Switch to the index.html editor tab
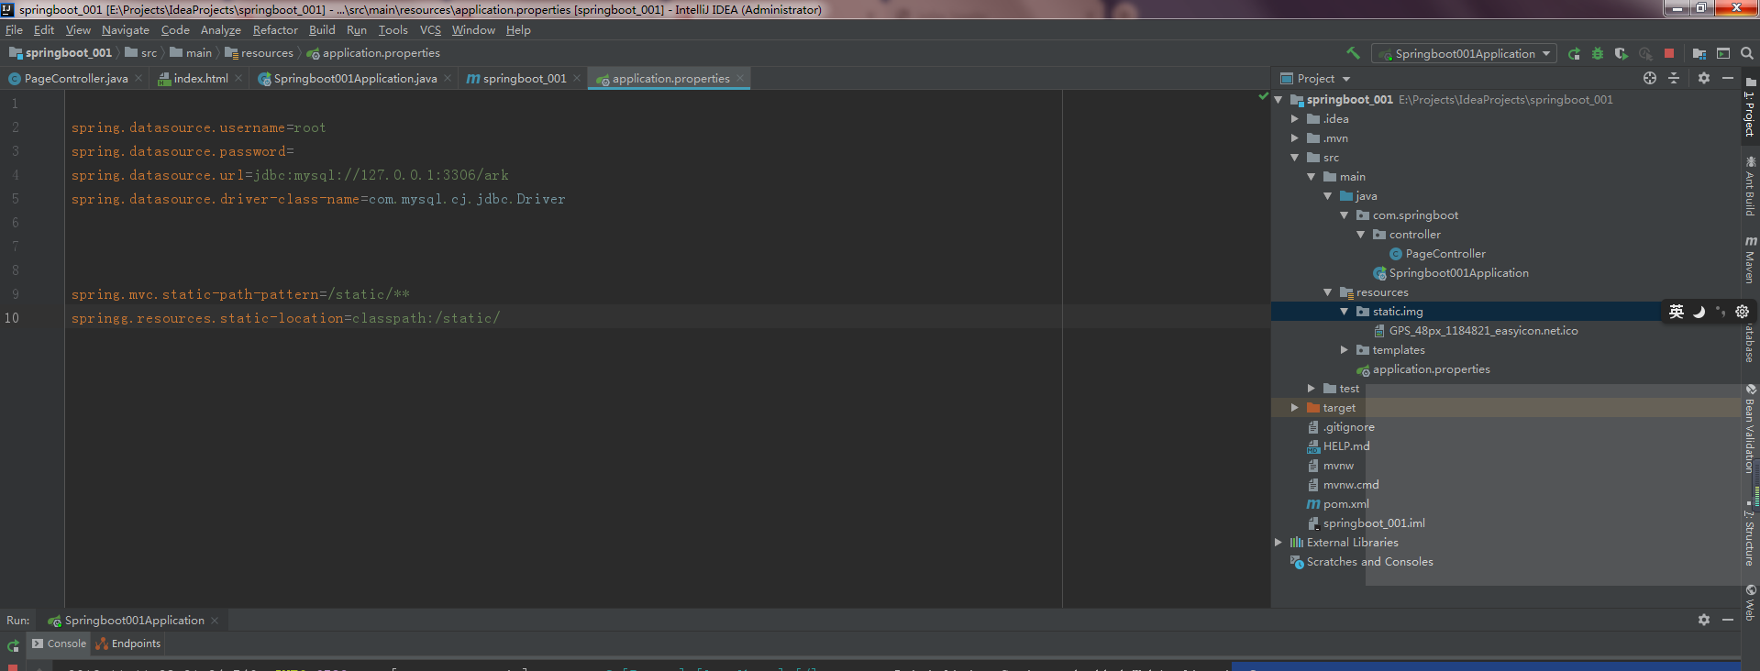The image size is (1760, 671). click(x=200, y=79)
